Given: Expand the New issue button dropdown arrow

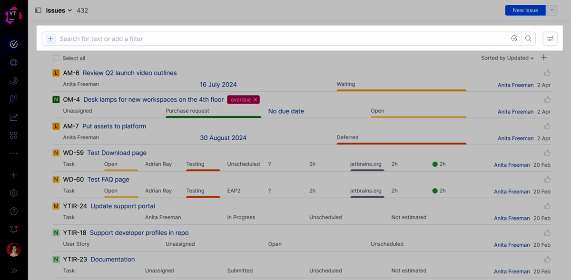Looking at the screenshot, I should [x=551, y=10].
